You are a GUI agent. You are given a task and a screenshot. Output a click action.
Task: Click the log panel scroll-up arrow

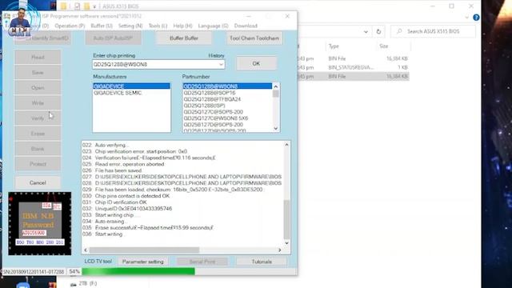[x=286, y=144]
